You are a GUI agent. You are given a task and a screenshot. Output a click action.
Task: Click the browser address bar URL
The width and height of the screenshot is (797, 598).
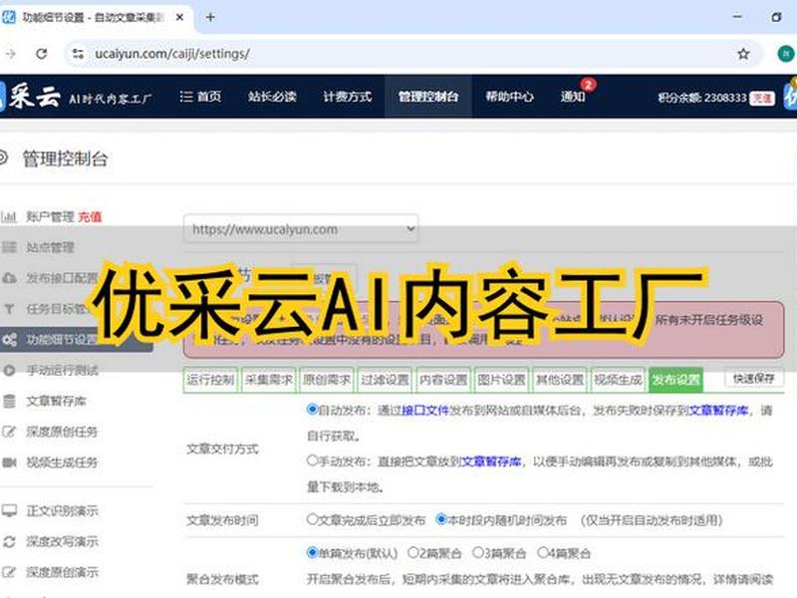171,54
